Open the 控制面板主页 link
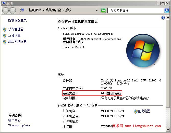 pyautogui.click(x=17, y=20)
